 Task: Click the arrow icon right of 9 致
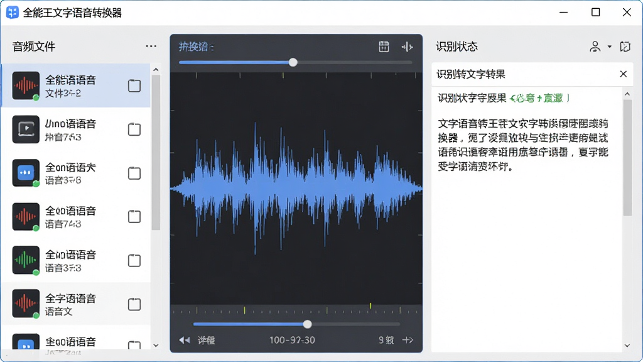[408, 340]
